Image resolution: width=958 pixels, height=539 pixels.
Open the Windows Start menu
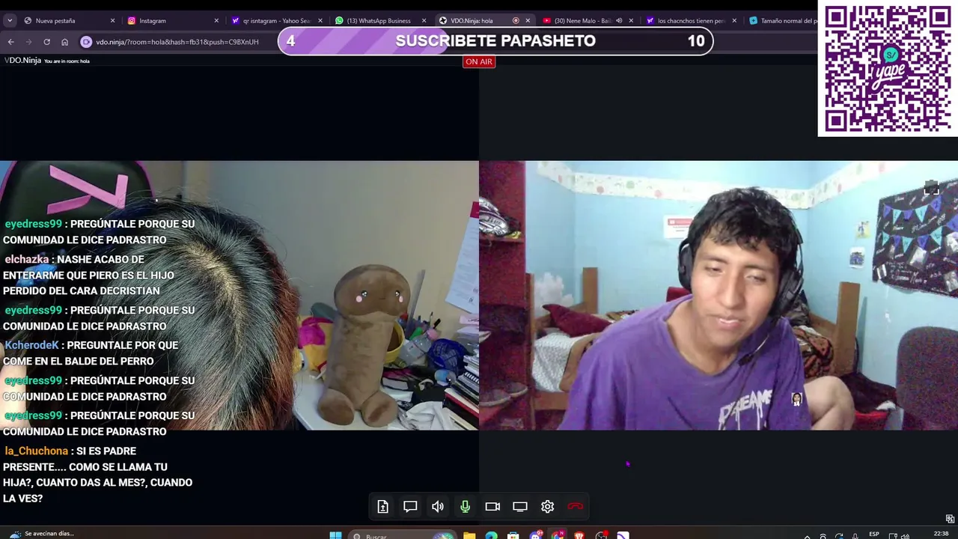(335, 535)
